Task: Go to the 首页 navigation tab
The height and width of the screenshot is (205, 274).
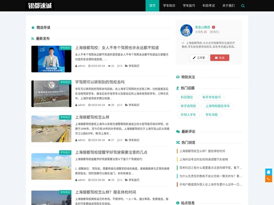Action: (x=152, y=6)
